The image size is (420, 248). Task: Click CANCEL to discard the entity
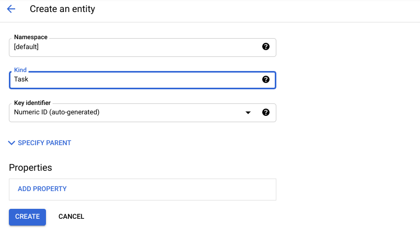tap(71, 216)
